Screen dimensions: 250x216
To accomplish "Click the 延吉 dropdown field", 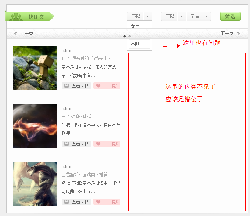I will tap(199, 16).
